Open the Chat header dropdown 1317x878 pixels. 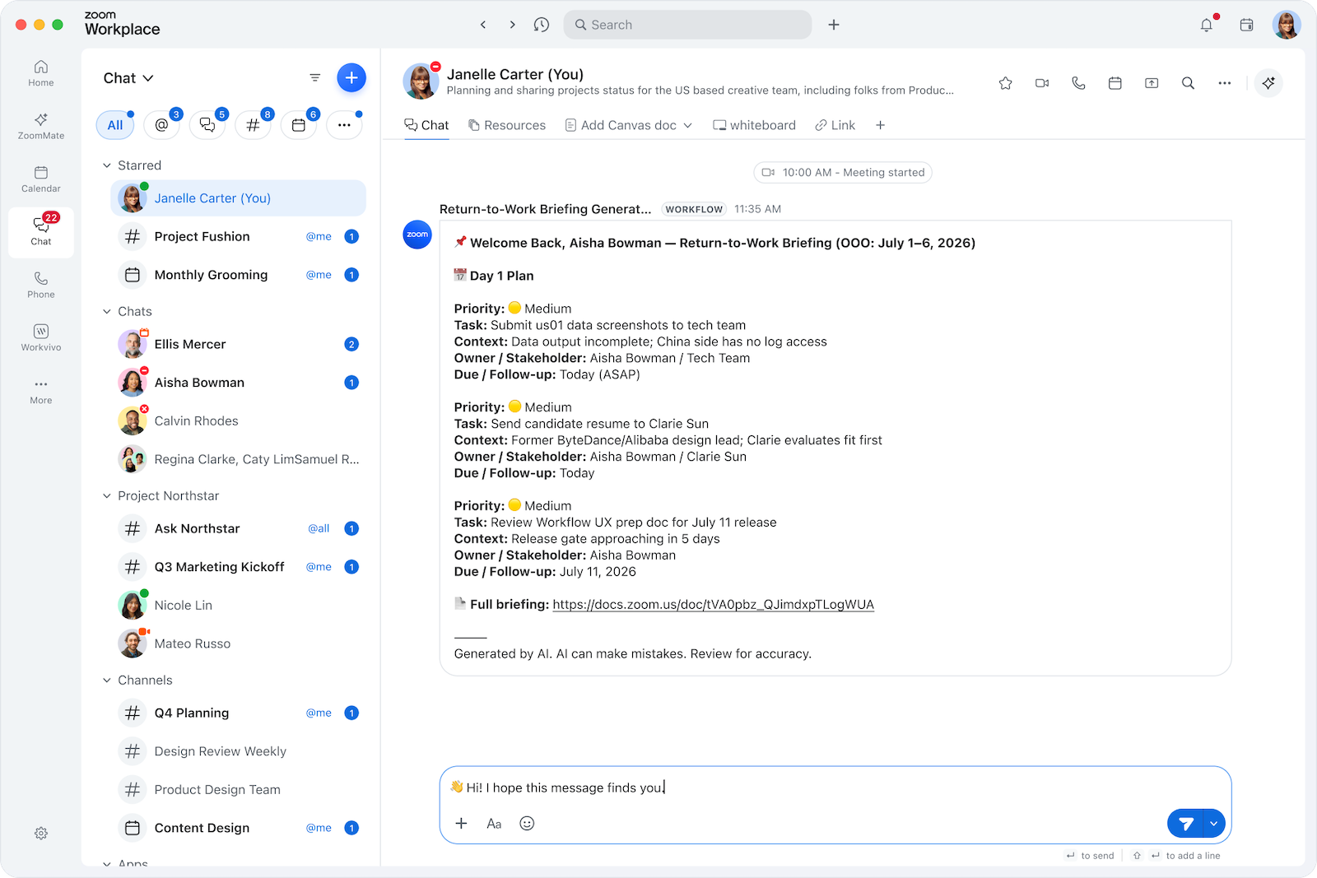[x=128, y=78]
